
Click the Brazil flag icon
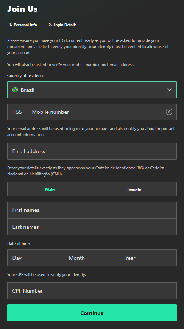(15, 90)
